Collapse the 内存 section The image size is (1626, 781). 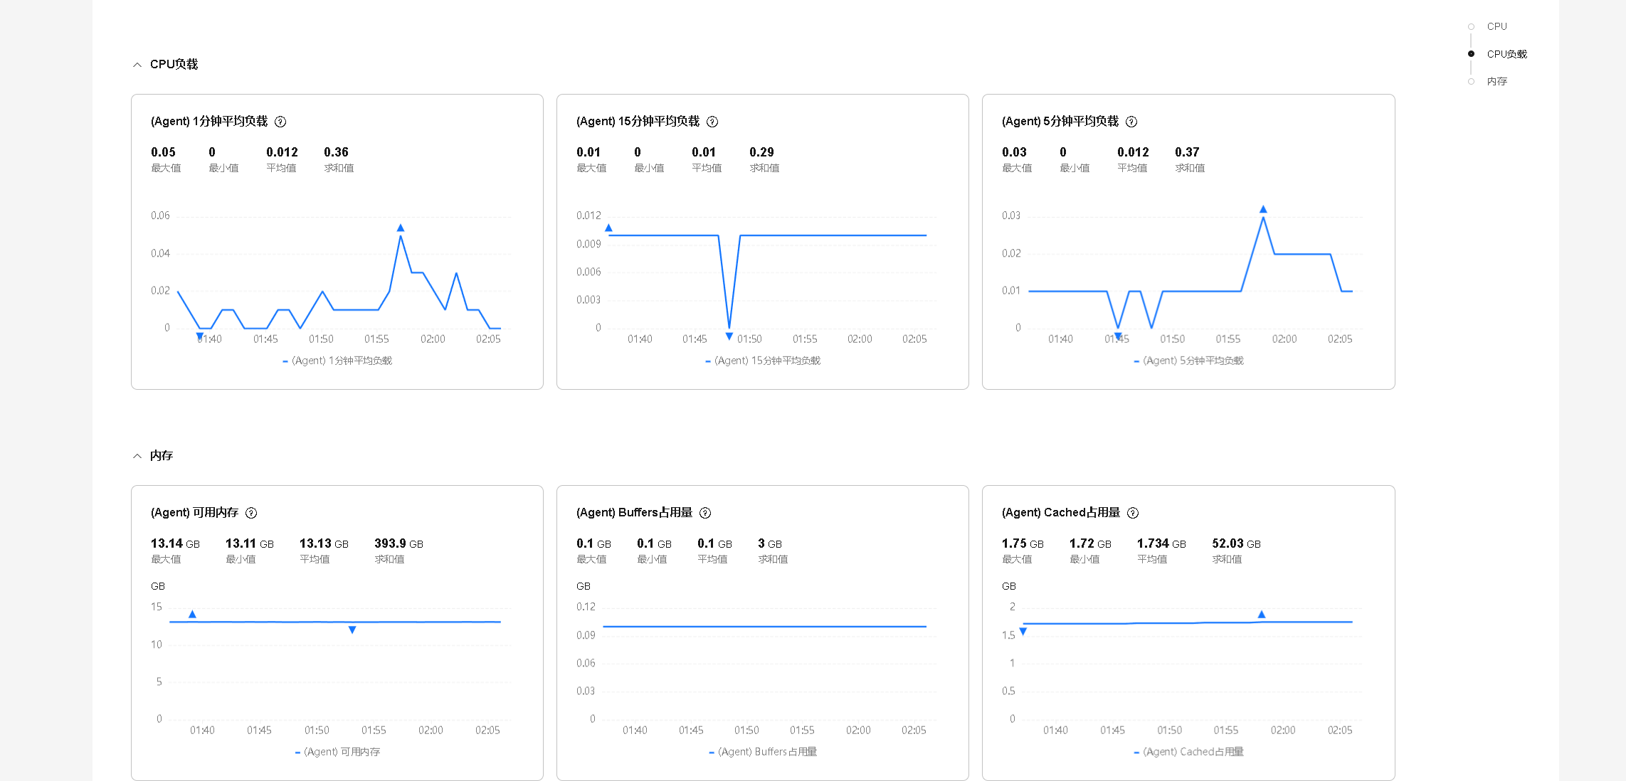coord(137,456)
